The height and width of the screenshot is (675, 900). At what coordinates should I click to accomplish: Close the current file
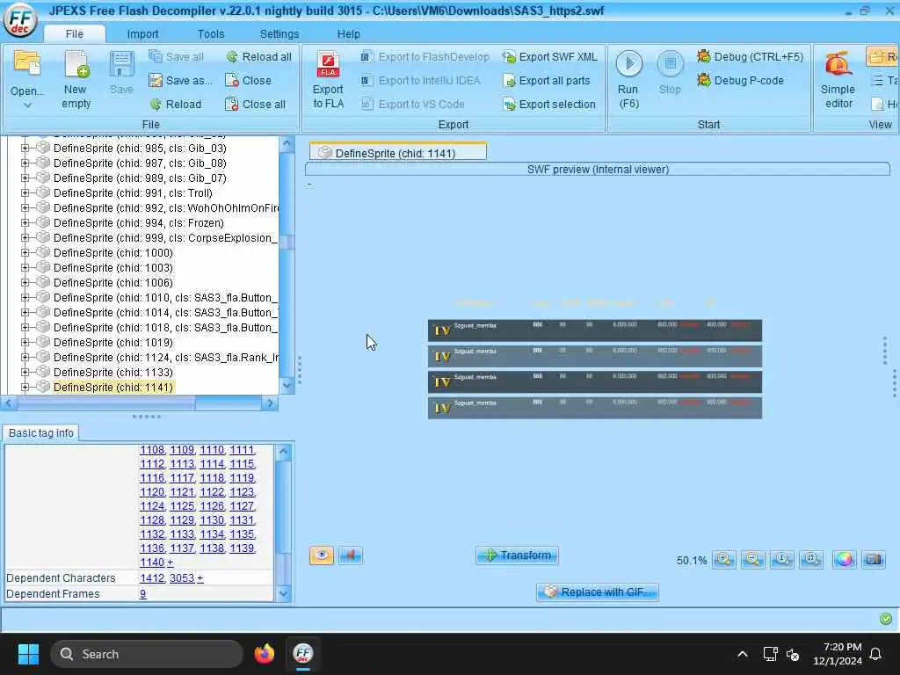[x=248, y=80]
